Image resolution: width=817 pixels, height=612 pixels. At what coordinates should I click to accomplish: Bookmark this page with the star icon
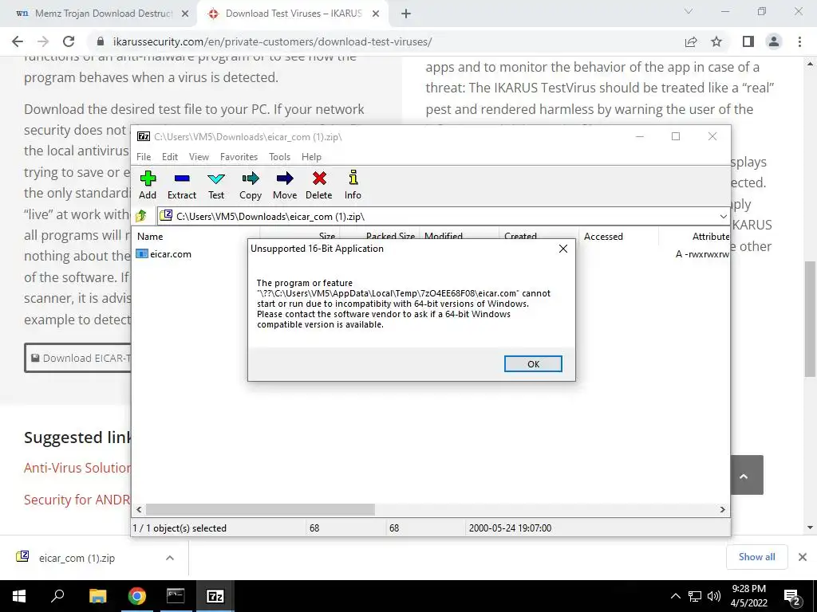pyautogui.click(x=716, y=41)
